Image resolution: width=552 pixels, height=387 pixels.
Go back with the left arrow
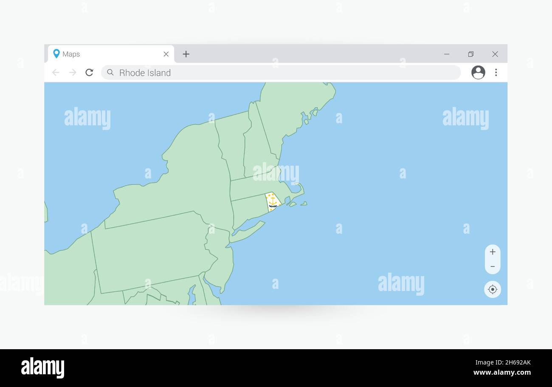(56, 73)
